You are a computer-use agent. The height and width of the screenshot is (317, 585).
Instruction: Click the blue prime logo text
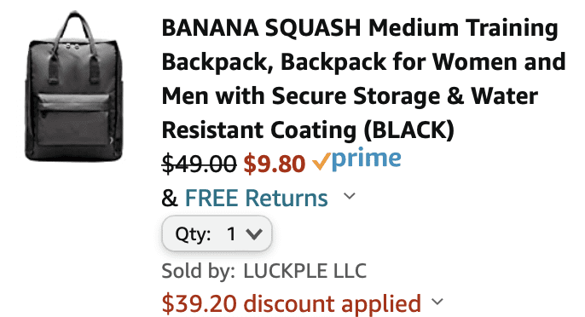367,159
